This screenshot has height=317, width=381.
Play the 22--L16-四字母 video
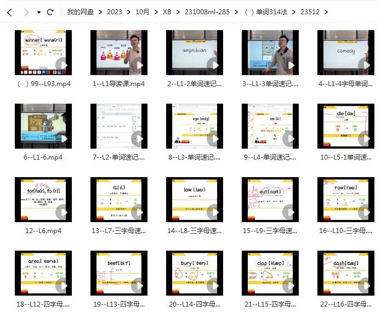[x=366, y=286]
